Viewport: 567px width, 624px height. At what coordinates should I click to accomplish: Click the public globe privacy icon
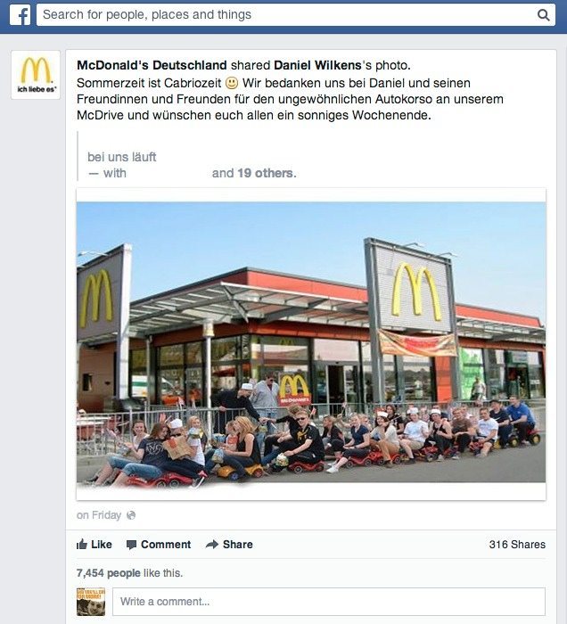[x=131, y=515]
